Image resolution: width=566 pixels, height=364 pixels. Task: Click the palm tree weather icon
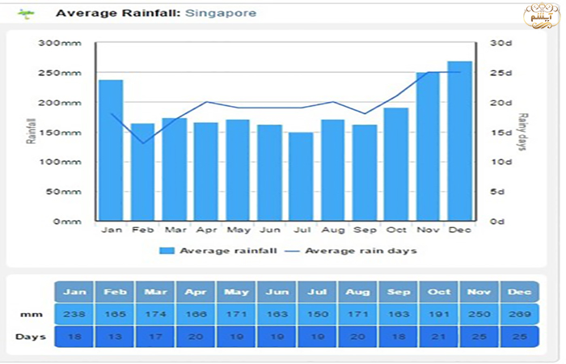[x=27, y=14]
